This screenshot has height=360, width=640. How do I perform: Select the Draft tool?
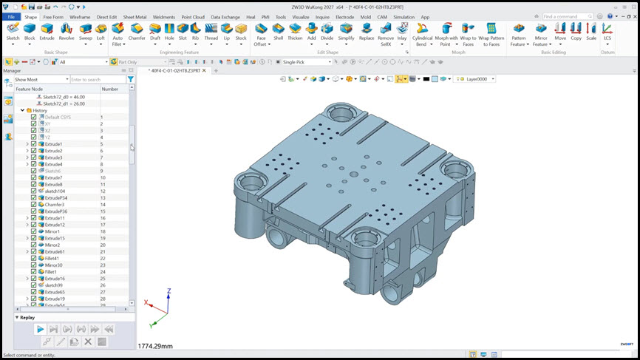155,32
